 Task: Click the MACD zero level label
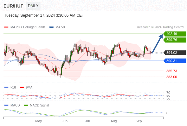[167, 113]
